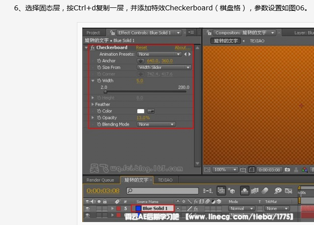This screenshot has height=225, width=314.
Task: Toggle hide shy layers switch
Action: [244, 191]
